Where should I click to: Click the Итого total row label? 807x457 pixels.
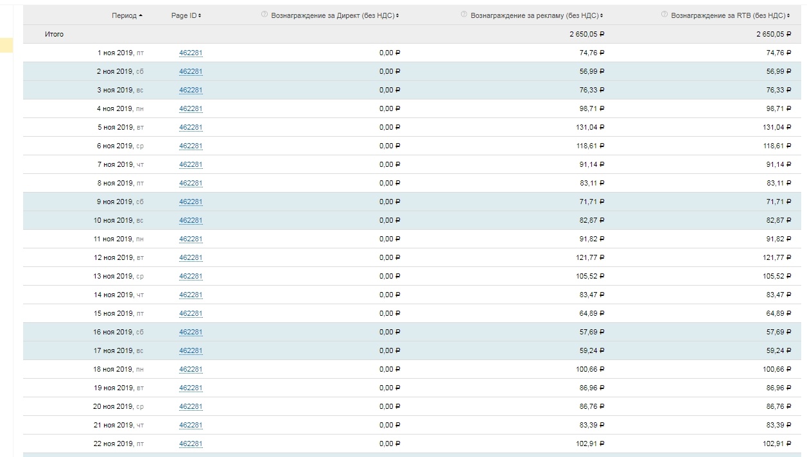pos(54,34)
